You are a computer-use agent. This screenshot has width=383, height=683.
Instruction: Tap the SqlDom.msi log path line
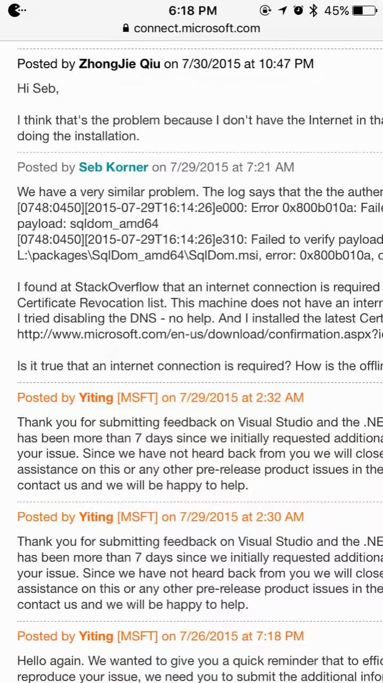pyautogui.click(x=200, y=256)
